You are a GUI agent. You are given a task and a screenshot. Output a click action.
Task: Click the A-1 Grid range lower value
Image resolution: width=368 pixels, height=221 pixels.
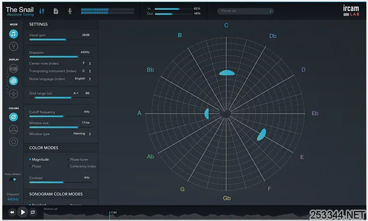tap(76, 93)
